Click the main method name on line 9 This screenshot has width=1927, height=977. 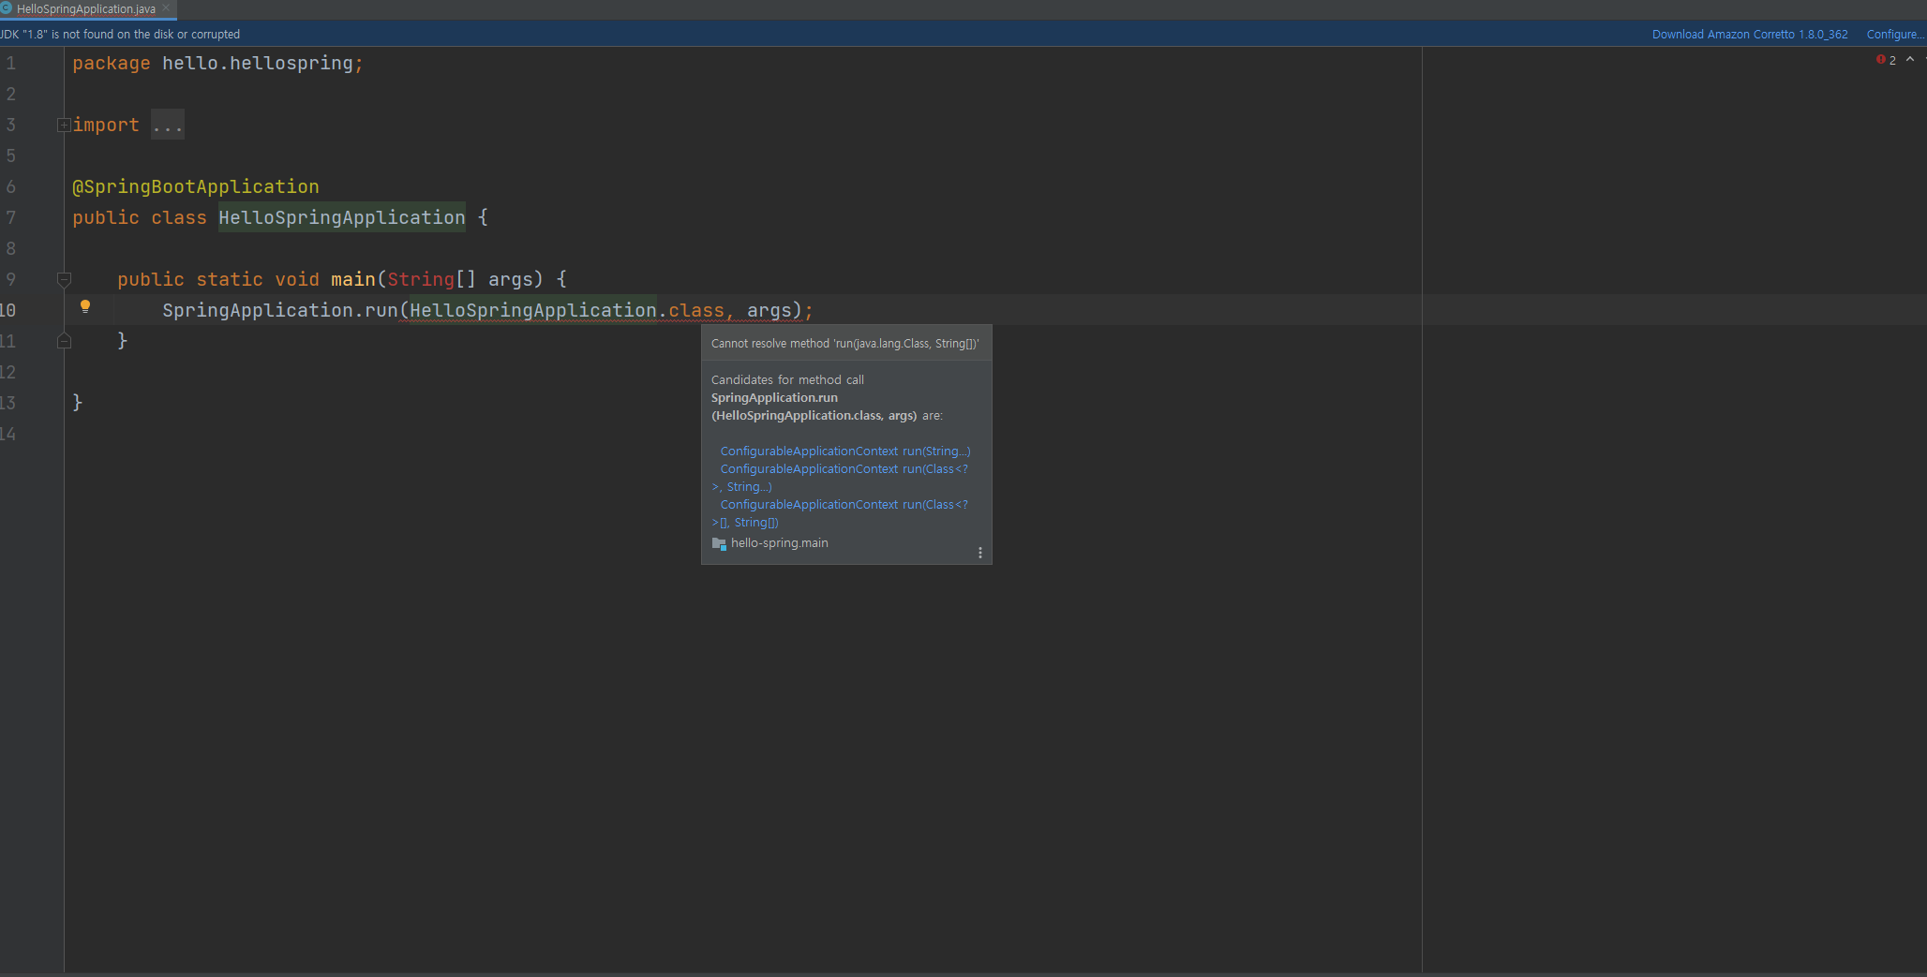click(x=353, y=279)
